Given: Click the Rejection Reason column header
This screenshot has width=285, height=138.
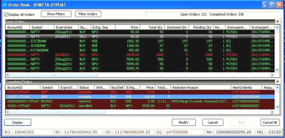Looking at the screenshot, I should (x=201, y=88).
